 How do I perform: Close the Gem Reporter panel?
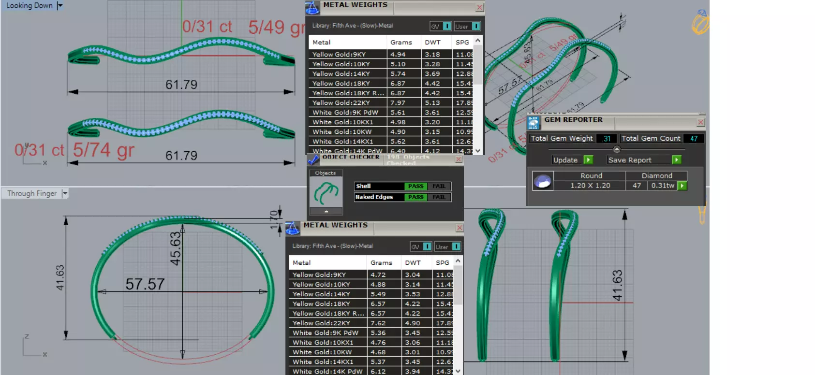700,123
